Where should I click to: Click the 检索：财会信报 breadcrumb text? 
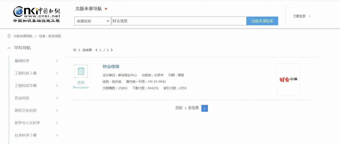pos(50,36)
